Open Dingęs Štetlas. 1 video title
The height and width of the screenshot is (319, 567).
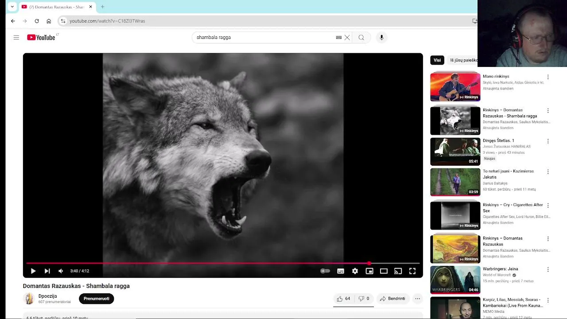point(498,140)
